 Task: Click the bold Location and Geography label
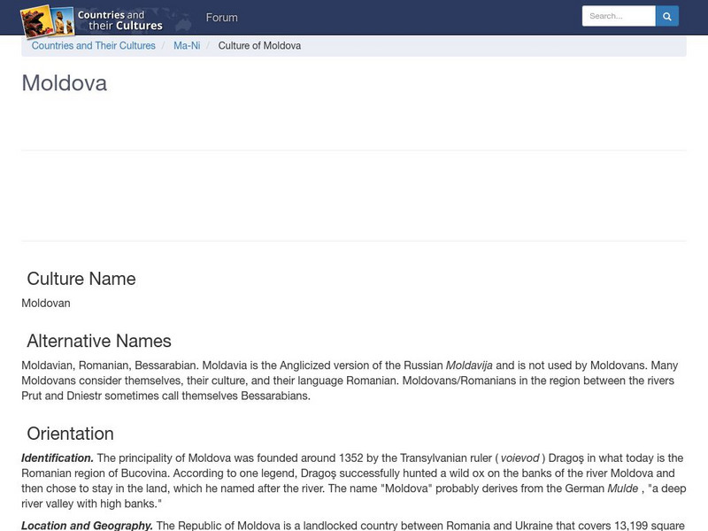pyautogui.click(x=87, y=526)
